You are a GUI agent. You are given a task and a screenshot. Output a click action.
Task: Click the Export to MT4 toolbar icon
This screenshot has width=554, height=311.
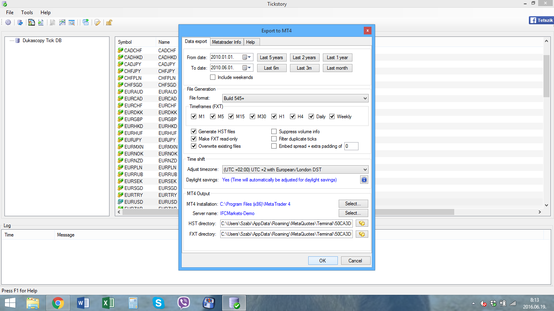pos(32,22)
